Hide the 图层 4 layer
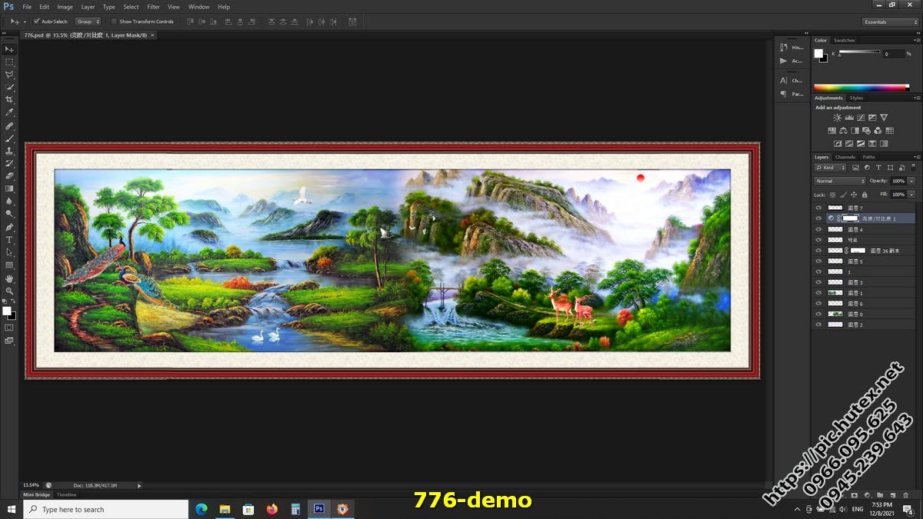This screenshot has width=923, height=519. coord(818,229)
